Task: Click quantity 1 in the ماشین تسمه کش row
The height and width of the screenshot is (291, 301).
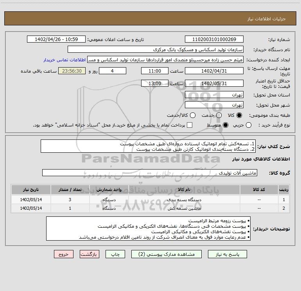Action: pos(70,208)
